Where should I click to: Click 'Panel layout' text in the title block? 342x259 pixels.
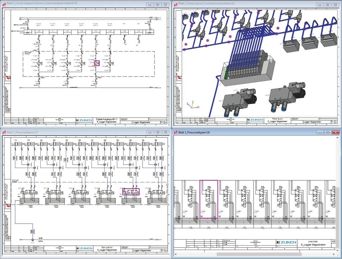[277, 119]
